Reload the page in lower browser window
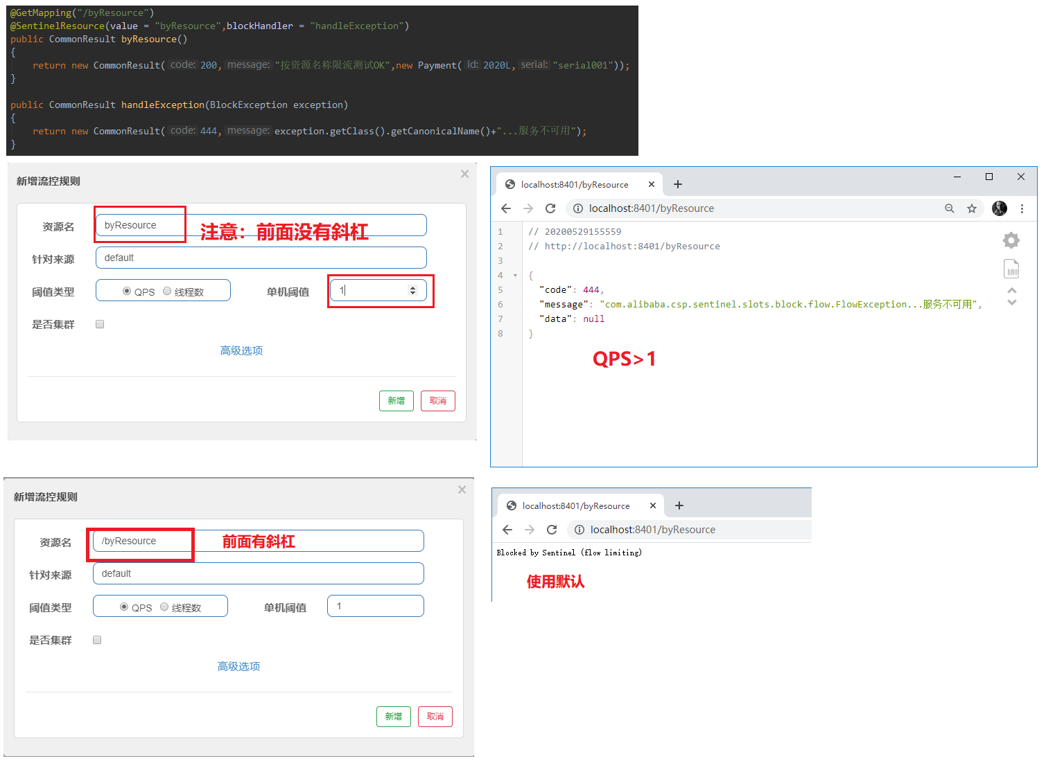Screen dimensions: 1046x761 coord(552,530)
